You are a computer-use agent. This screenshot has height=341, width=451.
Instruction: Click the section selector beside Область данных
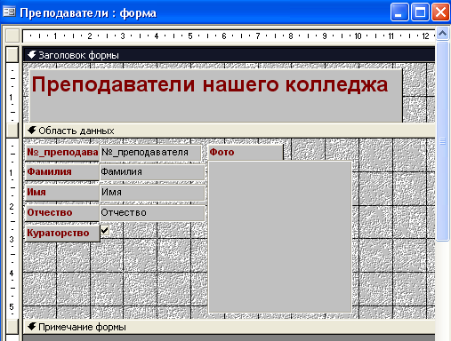[x=12, y=131]
